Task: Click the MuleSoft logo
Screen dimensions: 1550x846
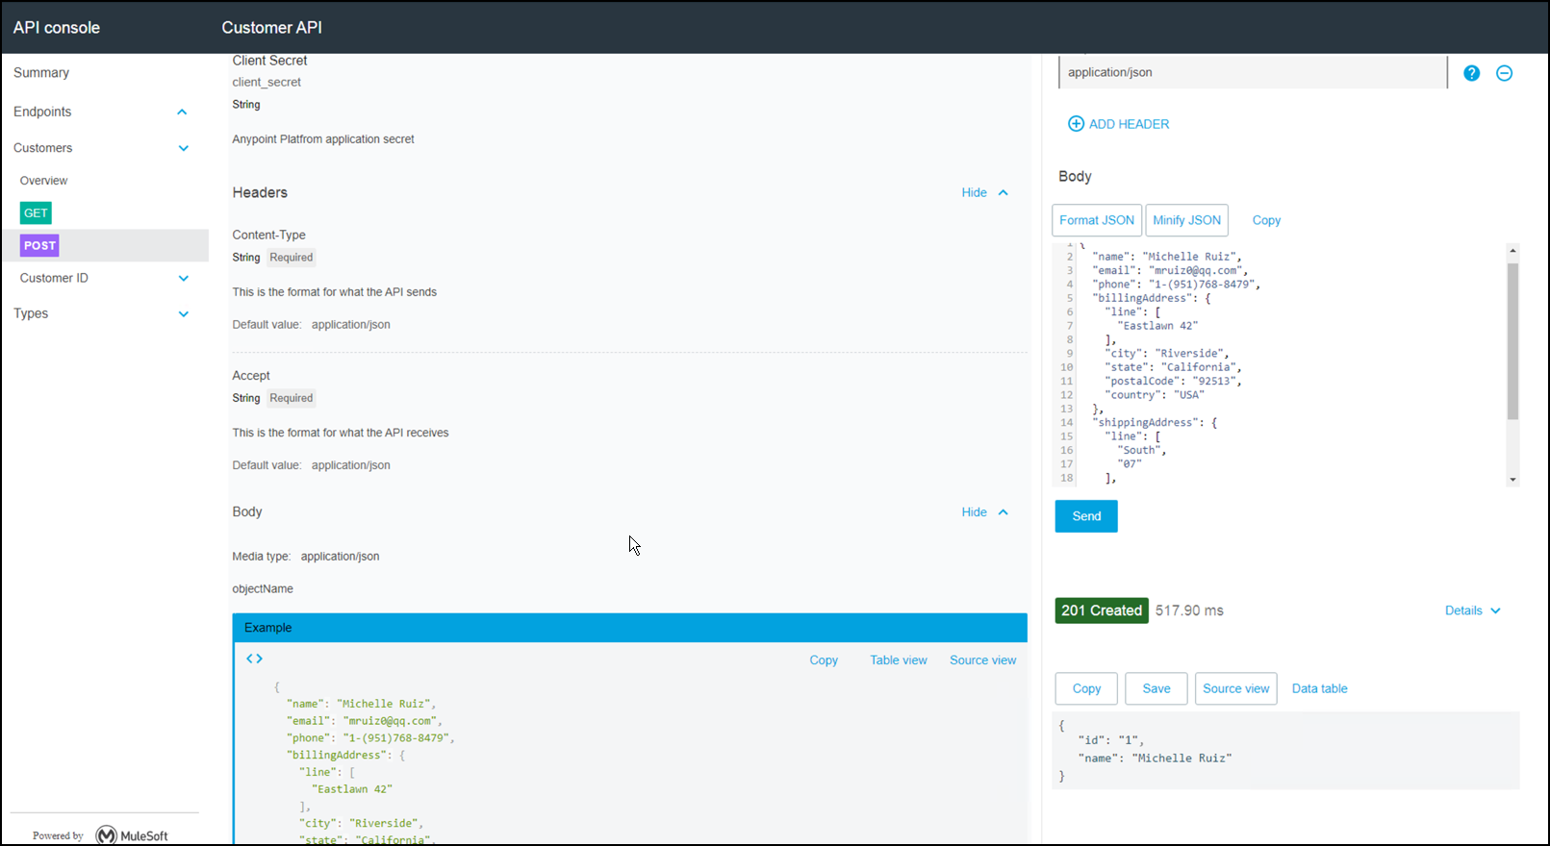Action: 133,835
